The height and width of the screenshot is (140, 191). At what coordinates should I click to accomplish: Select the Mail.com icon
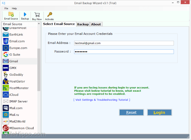[6, 108]
